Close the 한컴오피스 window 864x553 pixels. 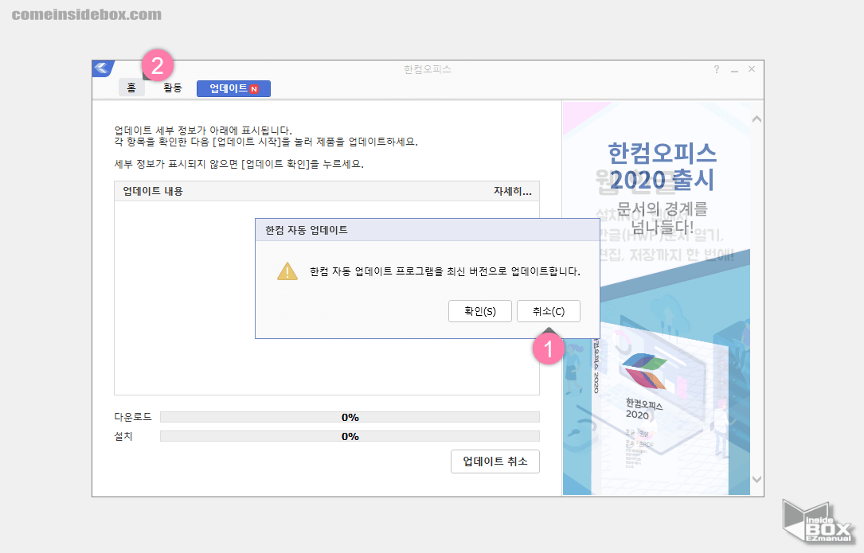click(x=752, y=69)
